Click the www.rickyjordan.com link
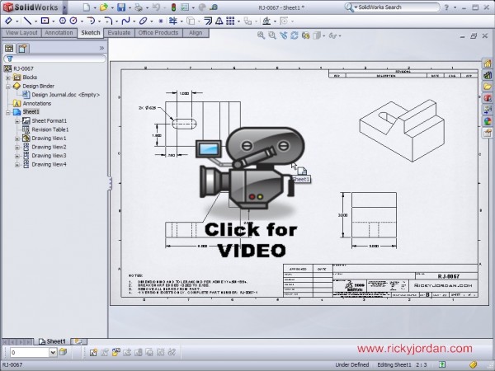 [415, 350]
